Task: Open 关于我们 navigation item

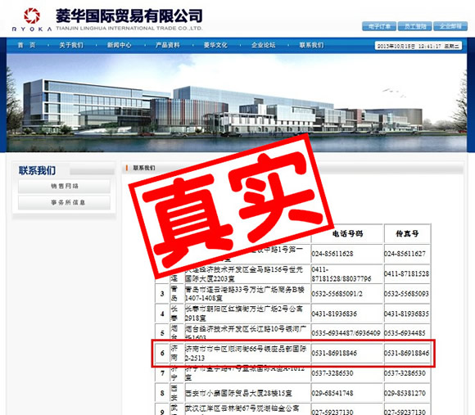Action: click(x=71, y=45)
